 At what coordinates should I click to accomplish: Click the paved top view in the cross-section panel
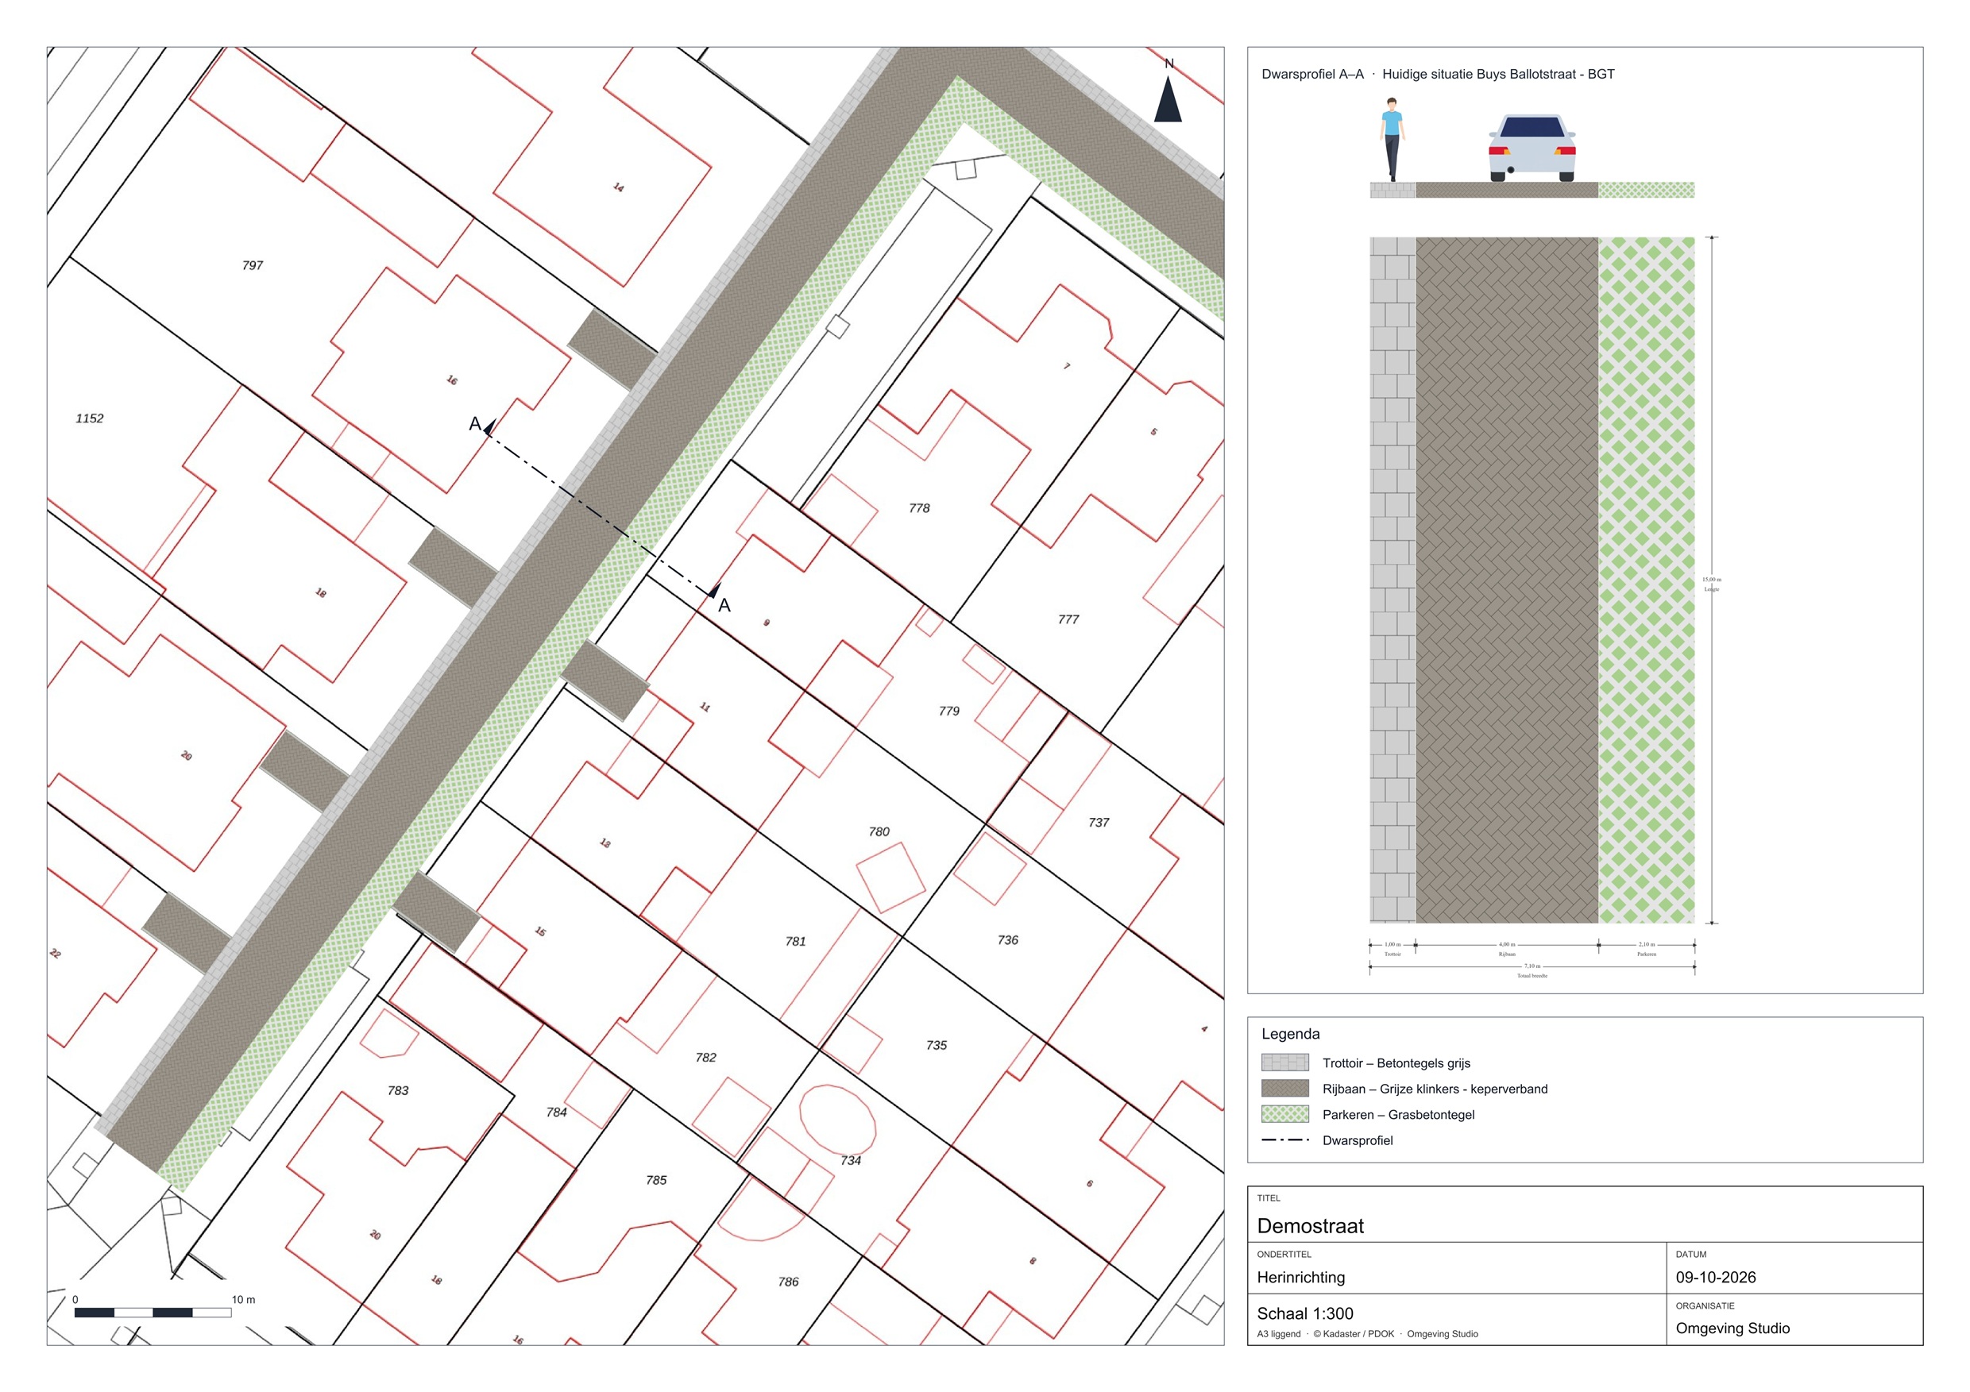pos(1532,580)
